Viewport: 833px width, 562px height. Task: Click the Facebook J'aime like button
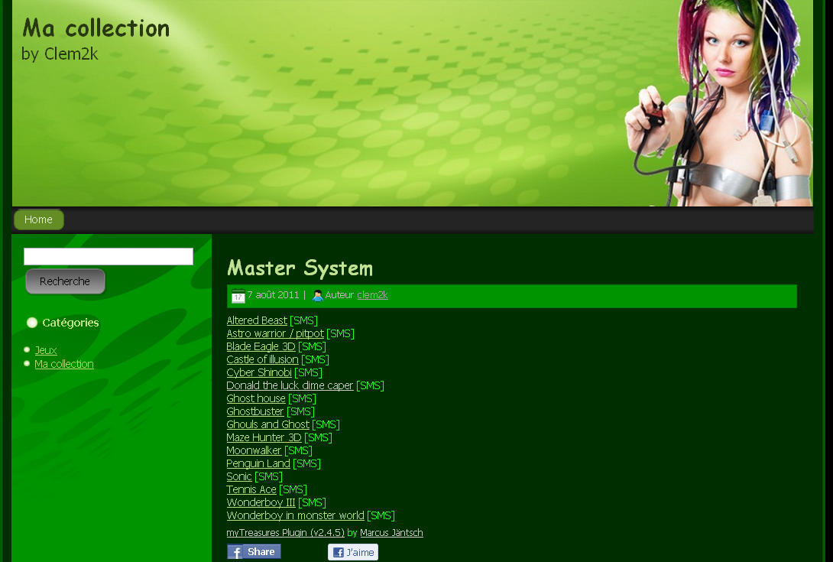(x=353, y=552)
